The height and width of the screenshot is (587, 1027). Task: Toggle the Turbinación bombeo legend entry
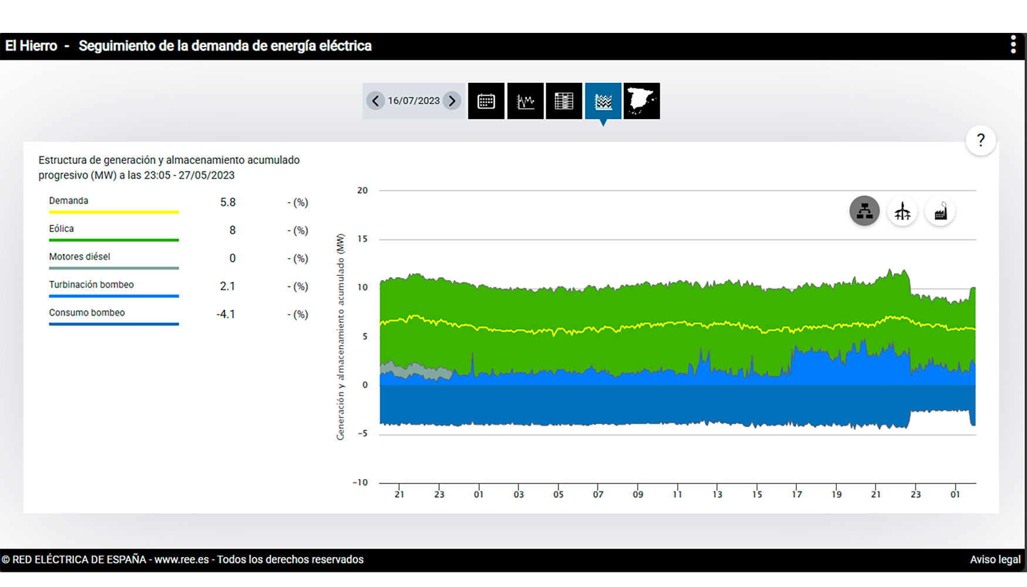tap(92, 285)
